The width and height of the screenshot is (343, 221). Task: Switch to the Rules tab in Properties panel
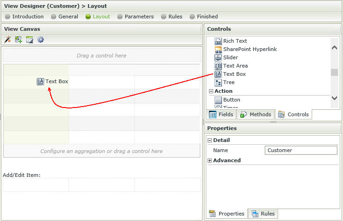[263, 214]
